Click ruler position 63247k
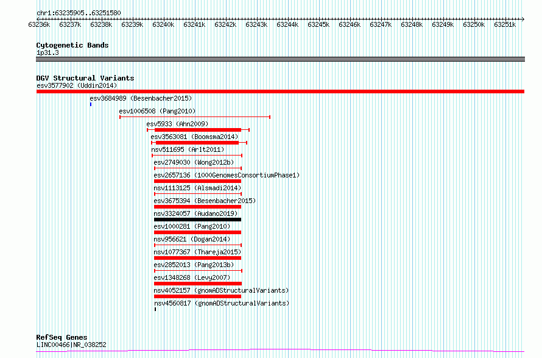 point(381,24)
